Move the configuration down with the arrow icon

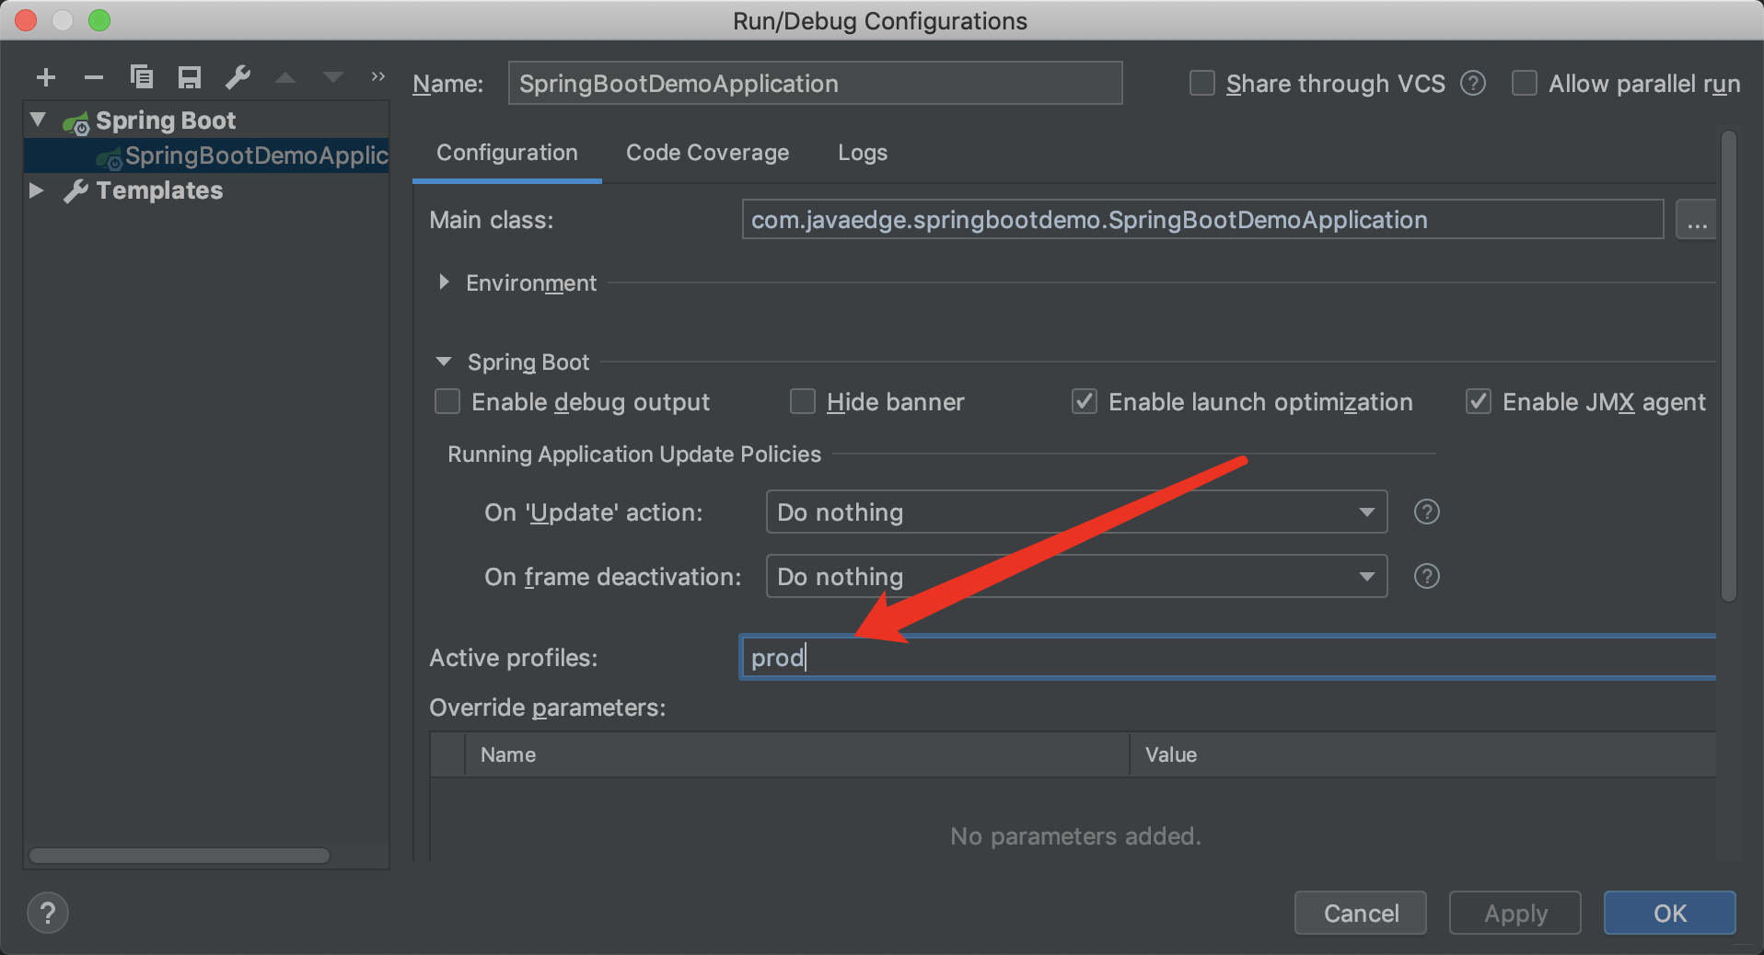[x=333, y=77]
